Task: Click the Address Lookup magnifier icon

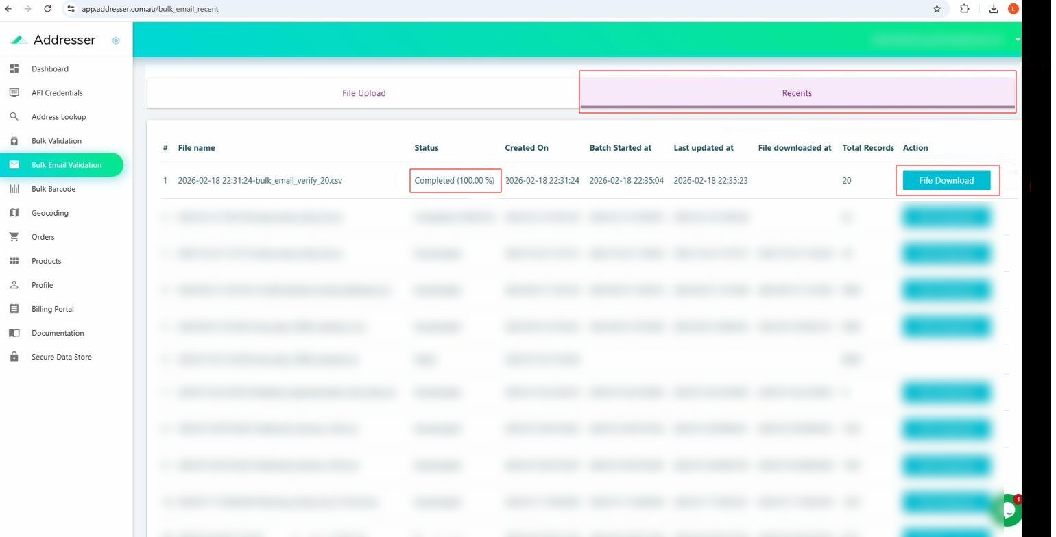Action: point(14,116)
